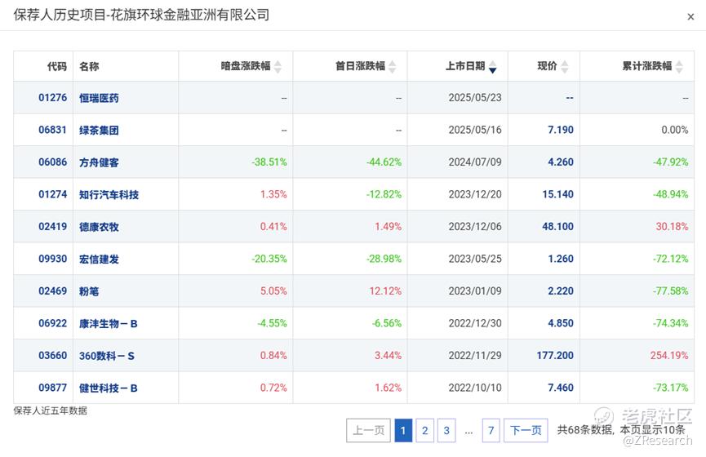Select cumulative change 30.18%
The image size is (706, 457).
(672, 227)
